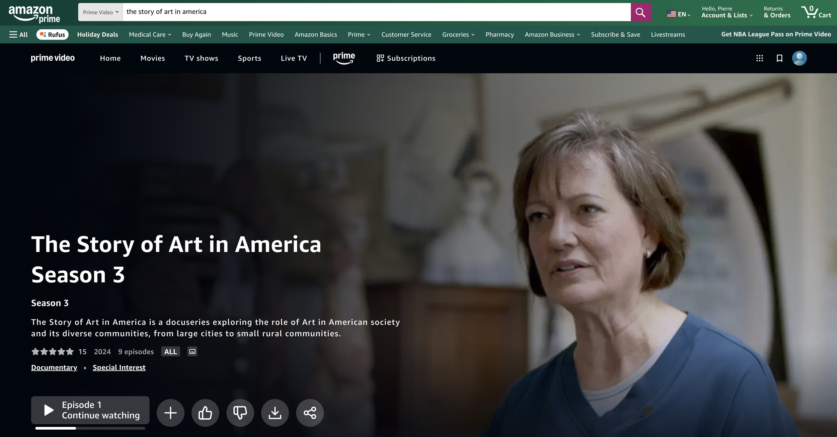Click the thumbs up like icon

click(x=205, y=413)
